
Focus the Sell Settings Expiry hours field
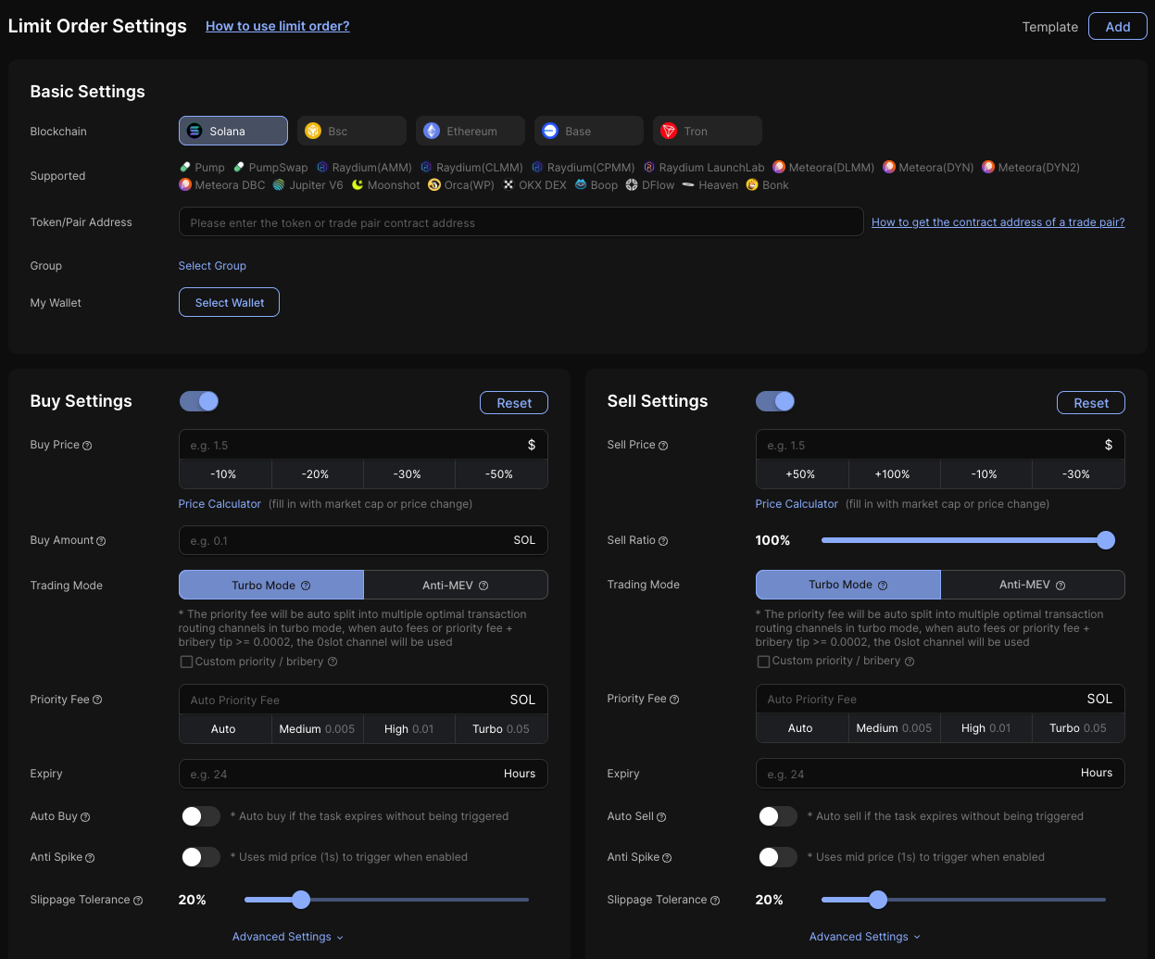(940, 774)
